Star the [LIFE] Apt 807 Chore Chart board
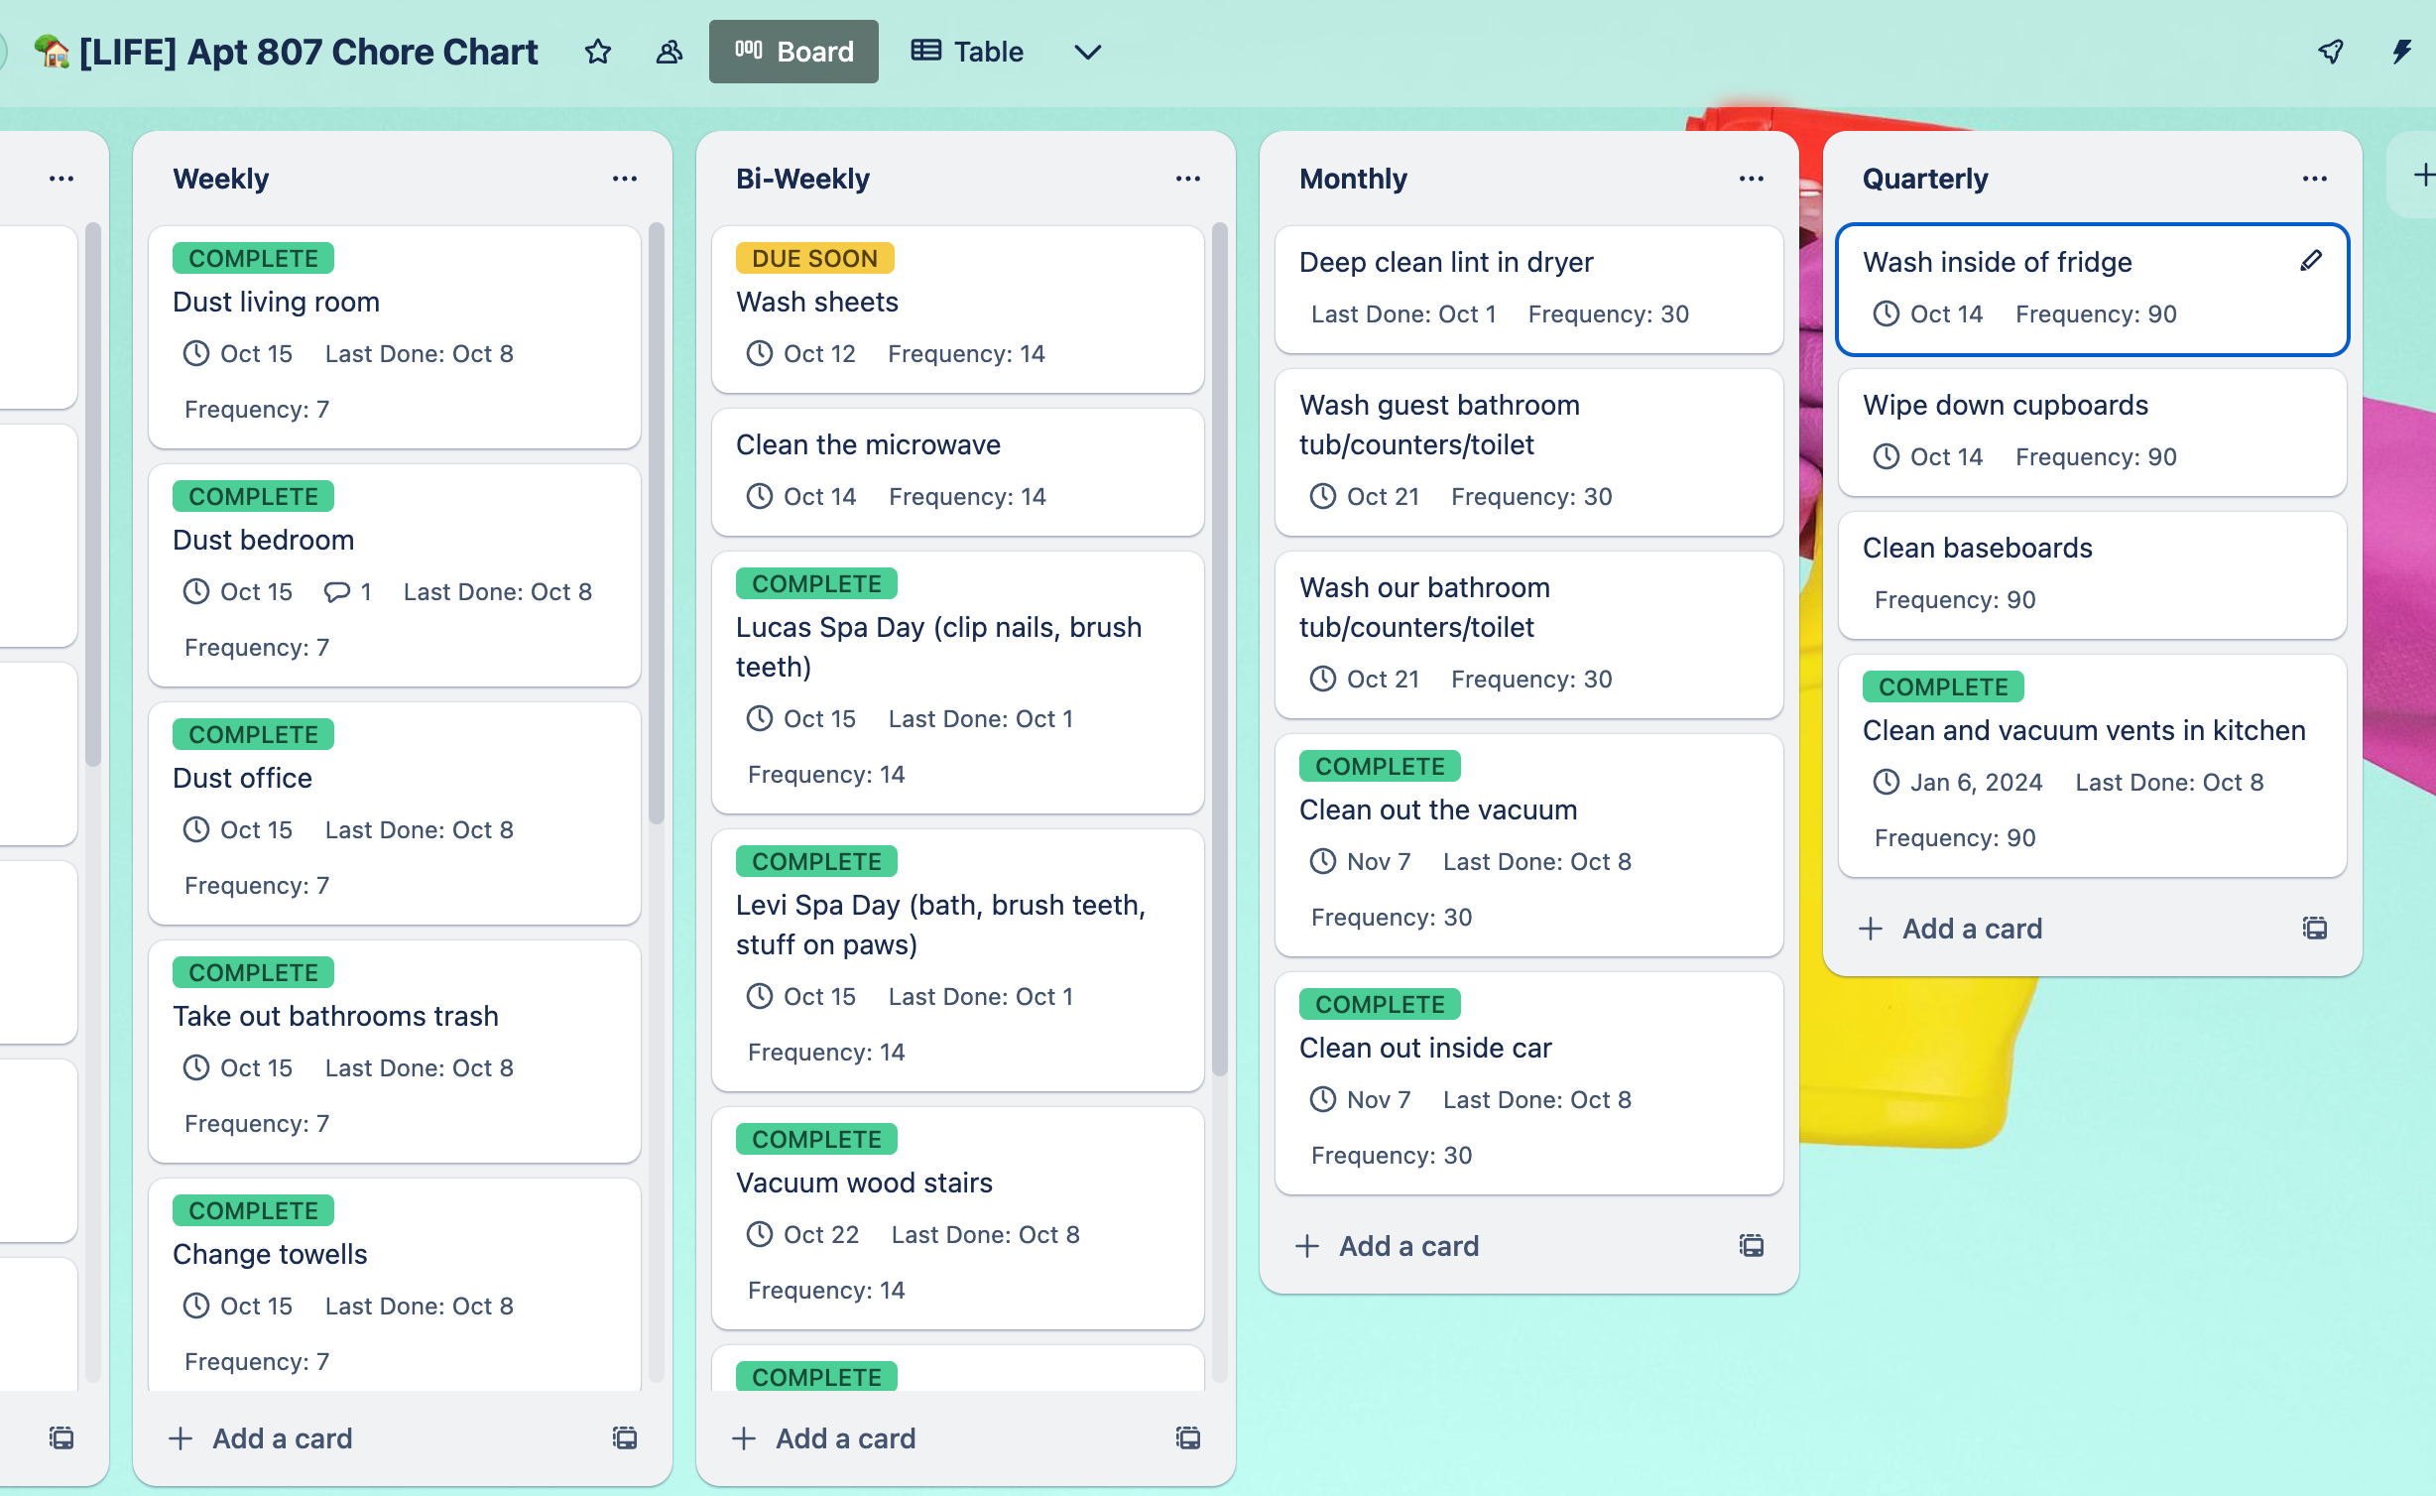The width and height of the screenshot is (2436, 1496). (598, 52)
